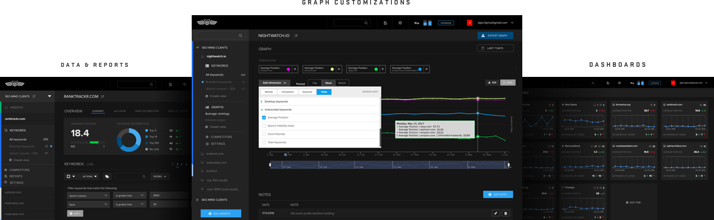Open settings gear icon in dashboards window top bar

(620, 82)
